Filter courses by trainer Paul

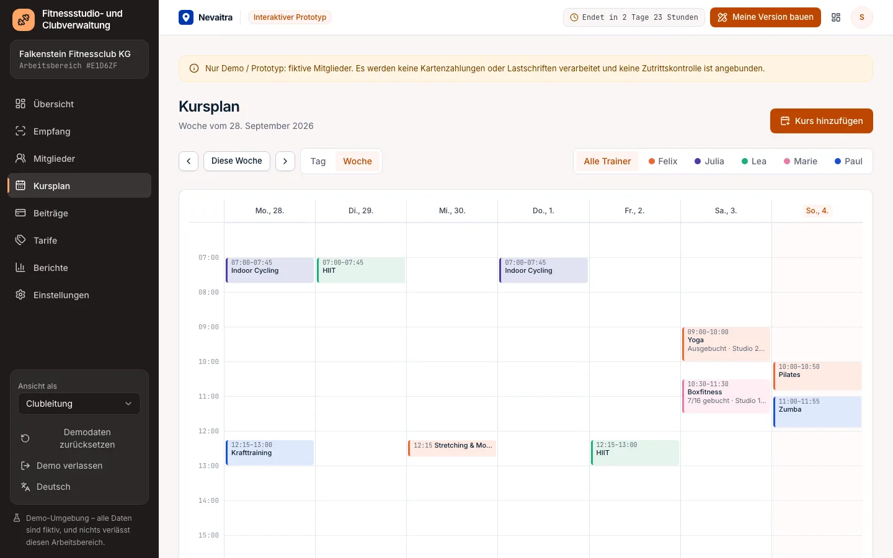pyautogui.click(x=849, y=161)
